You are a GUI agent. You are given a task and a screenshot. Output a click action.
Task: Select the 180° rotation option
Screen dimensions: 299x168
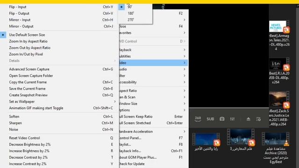(x=135, y=14)
